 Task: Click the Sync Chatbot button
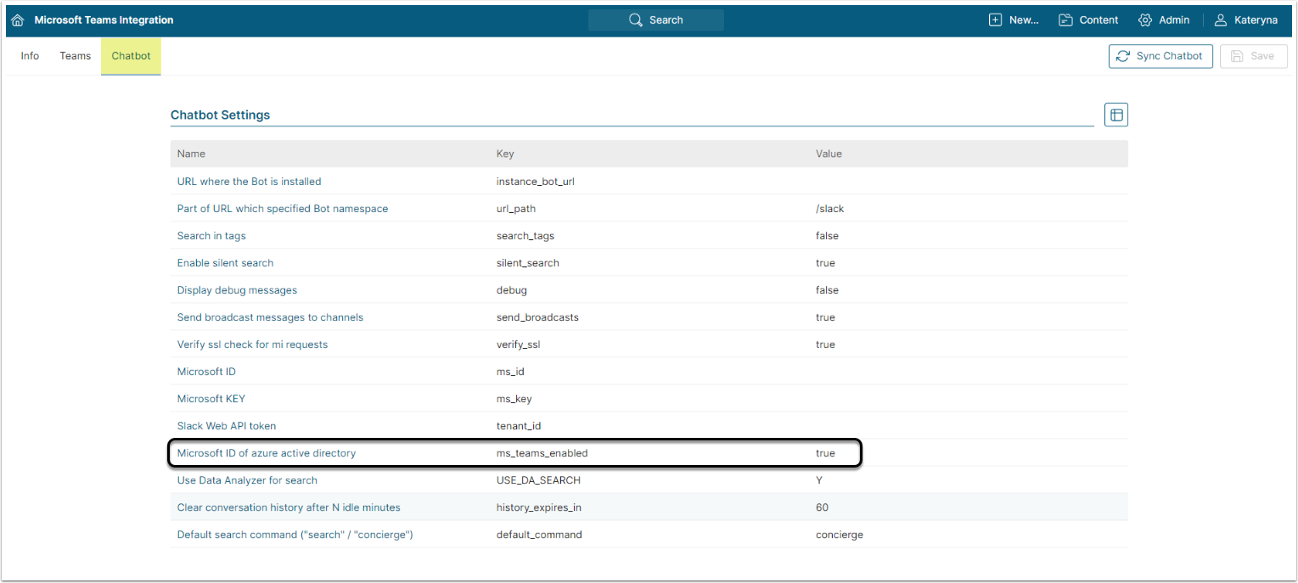[1160, 56]
